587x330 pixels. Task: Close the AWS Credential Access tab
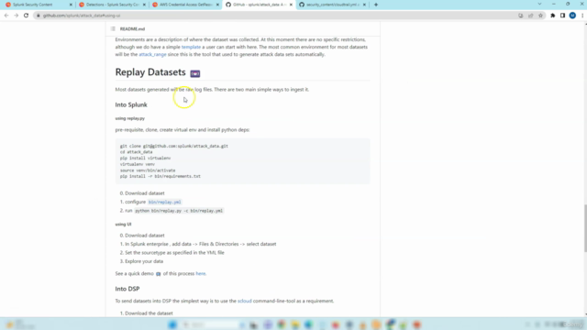217,5
